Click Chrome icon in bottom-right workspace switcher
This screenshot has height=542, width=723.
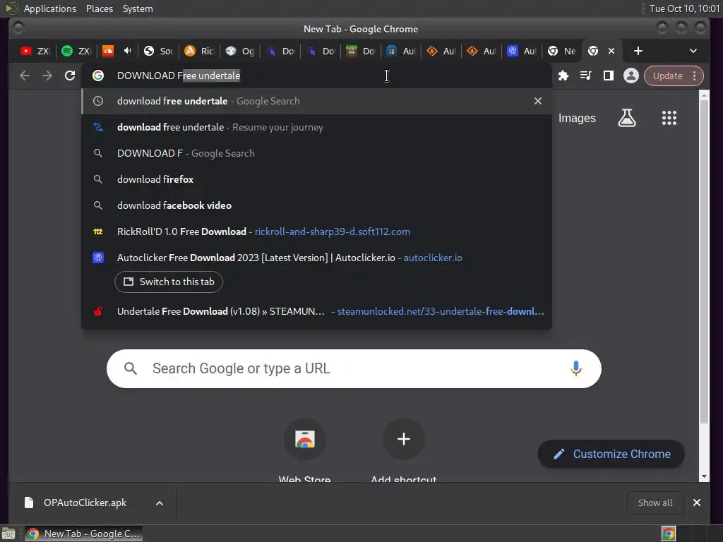tap(669, 534)
